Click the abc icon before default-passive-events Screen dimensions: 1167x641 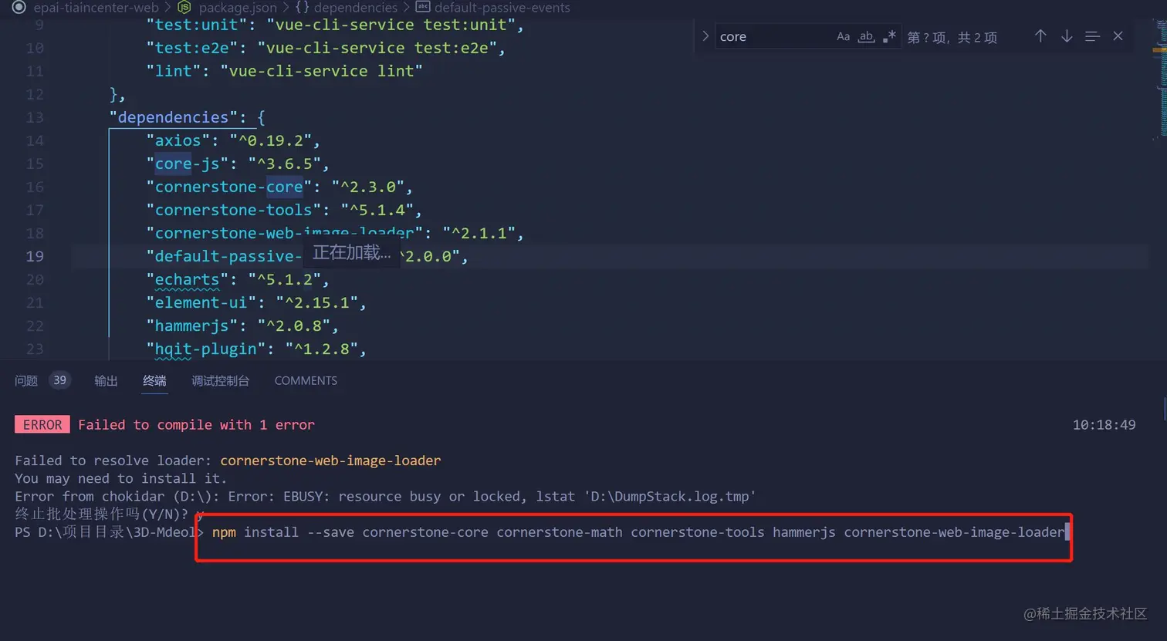(x=422, y=8)
